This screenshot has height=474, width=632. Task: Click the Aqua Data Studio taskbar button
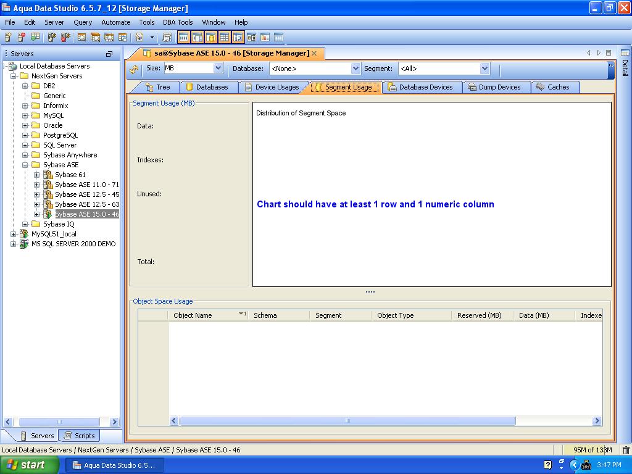pos(115,465)
